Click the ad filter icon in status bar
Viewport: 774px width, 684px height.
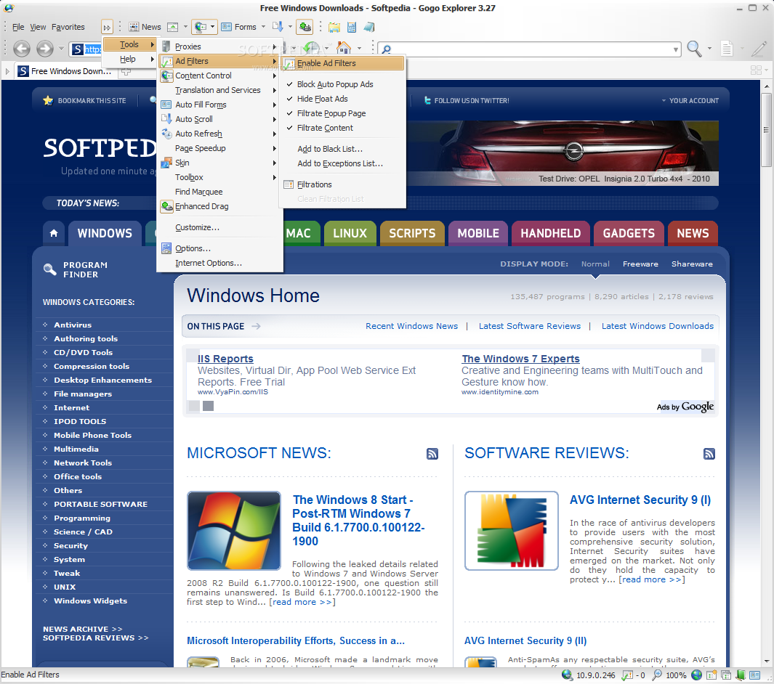[627, 675]
